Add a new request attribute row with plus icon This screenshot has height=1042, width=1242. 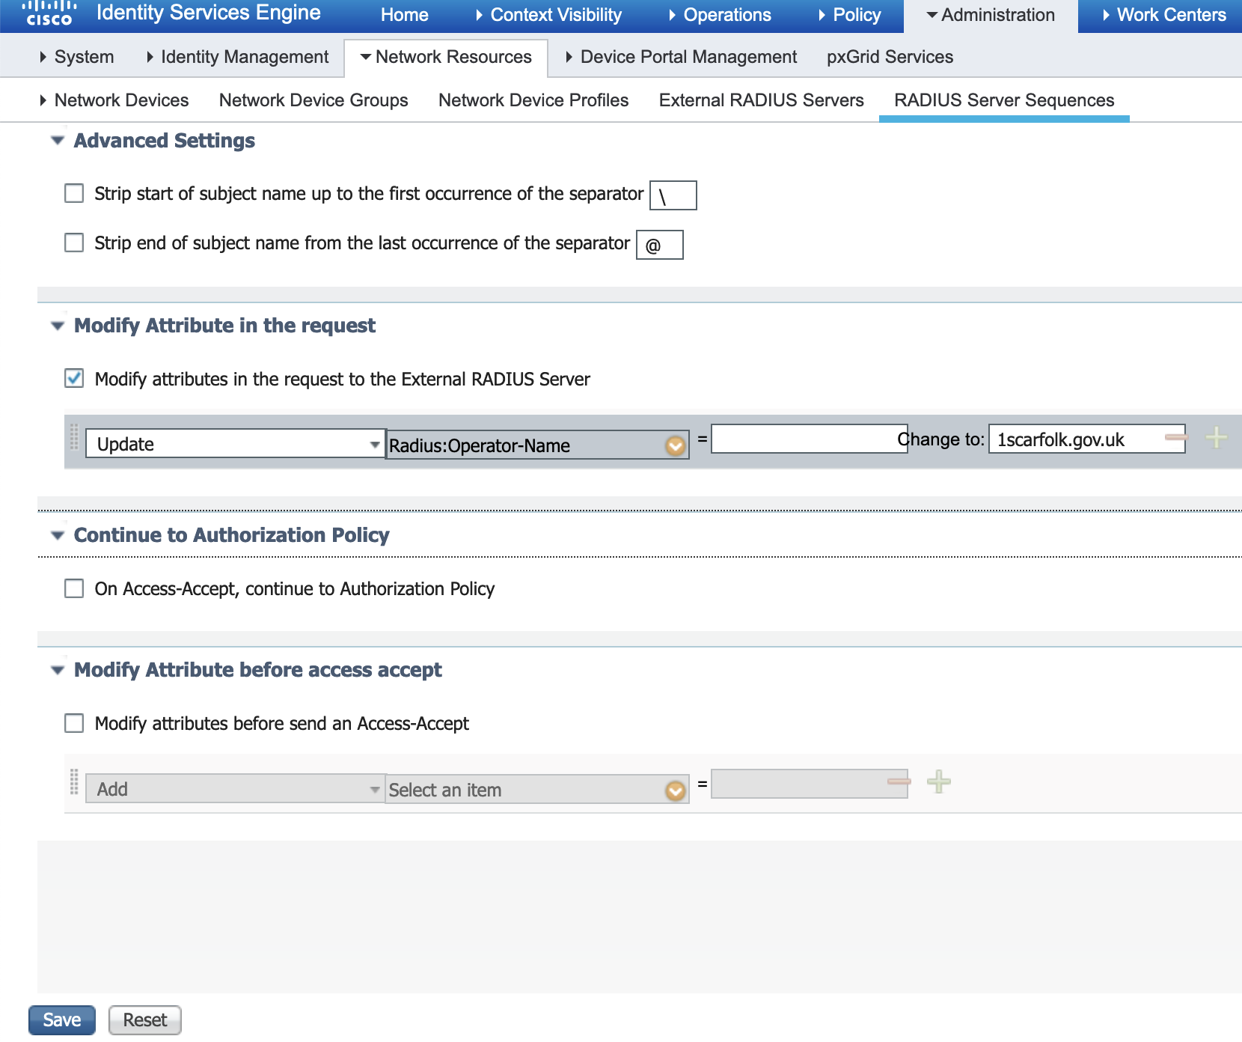click(1216, 437)
